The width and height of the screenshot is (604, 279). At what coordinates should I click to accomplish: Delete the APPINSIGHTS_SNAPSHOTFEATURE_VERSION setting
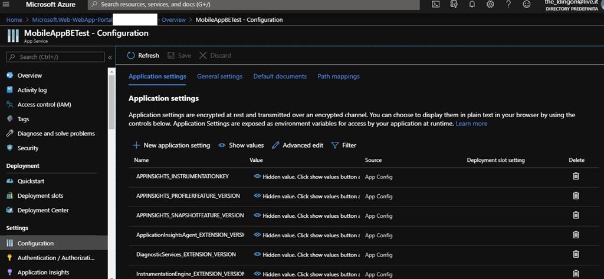point(576,215)
